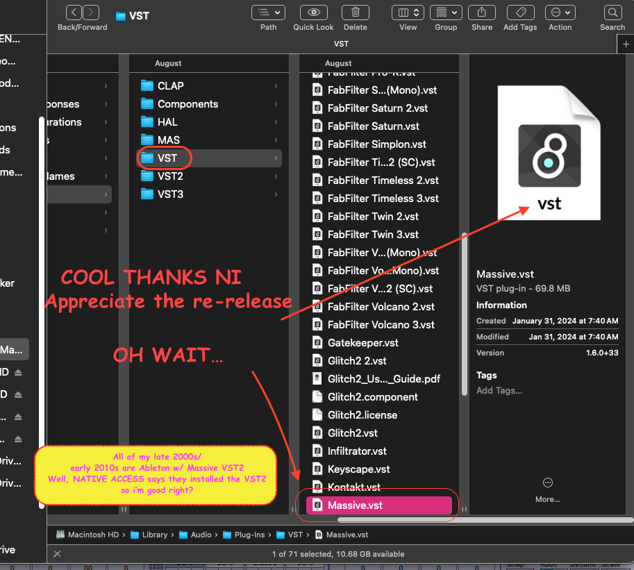Image resolution: width=634 pixels, height=570 pixels.
Task: Click the Delete trash icon
Action: pos(355,12)
